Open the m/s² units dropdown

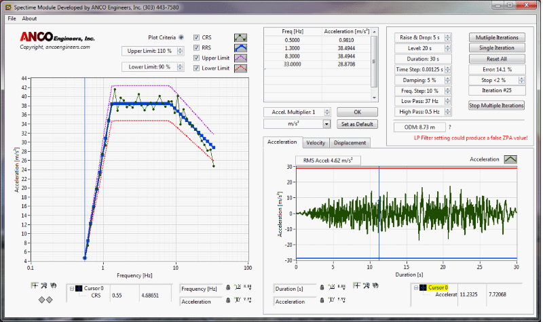(x=326, y=124)
